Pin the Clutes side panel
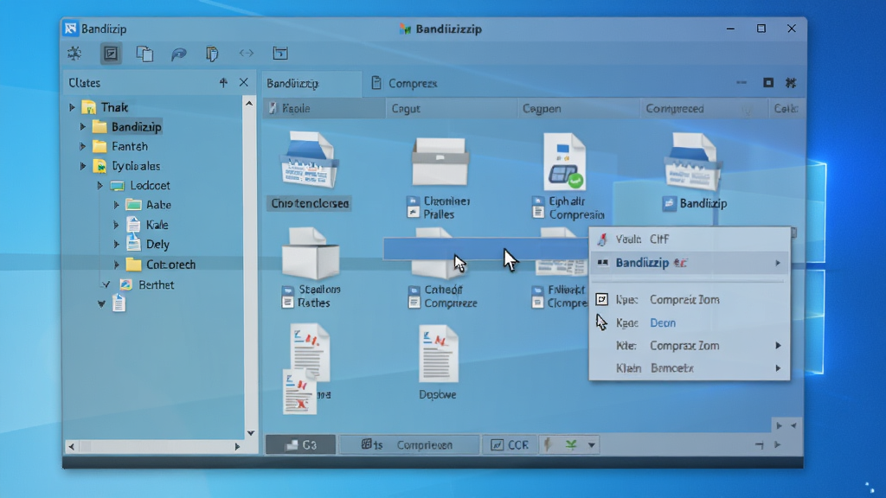The height and width of the screenshot is (498, 886). pyautogui.click(x=223, y=83)
